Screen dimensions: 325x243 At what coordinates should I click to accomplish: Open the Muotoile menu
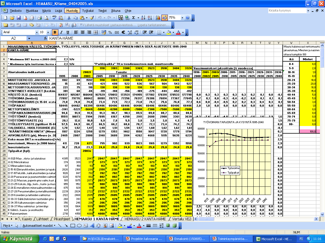click(x=72, y=11)
